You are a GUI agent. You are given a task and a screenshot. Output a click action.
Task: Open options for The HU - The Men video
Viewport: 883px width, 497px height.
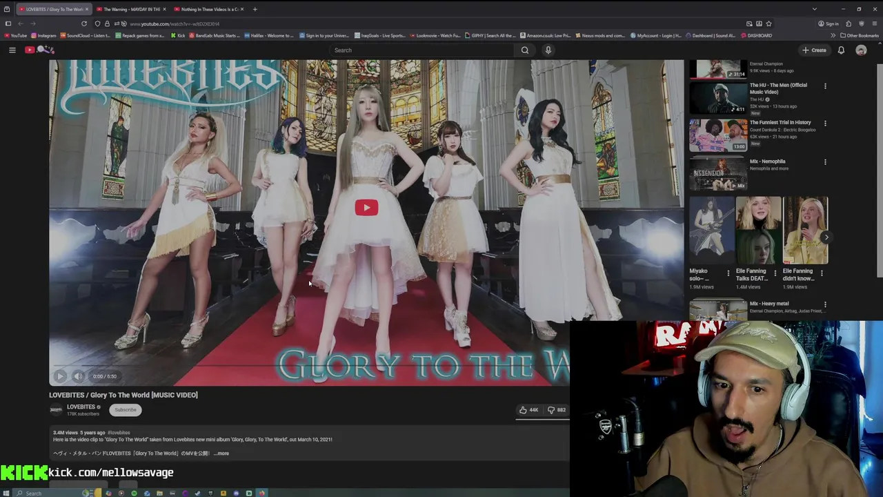pyautogui.click(x=825, y=86)
